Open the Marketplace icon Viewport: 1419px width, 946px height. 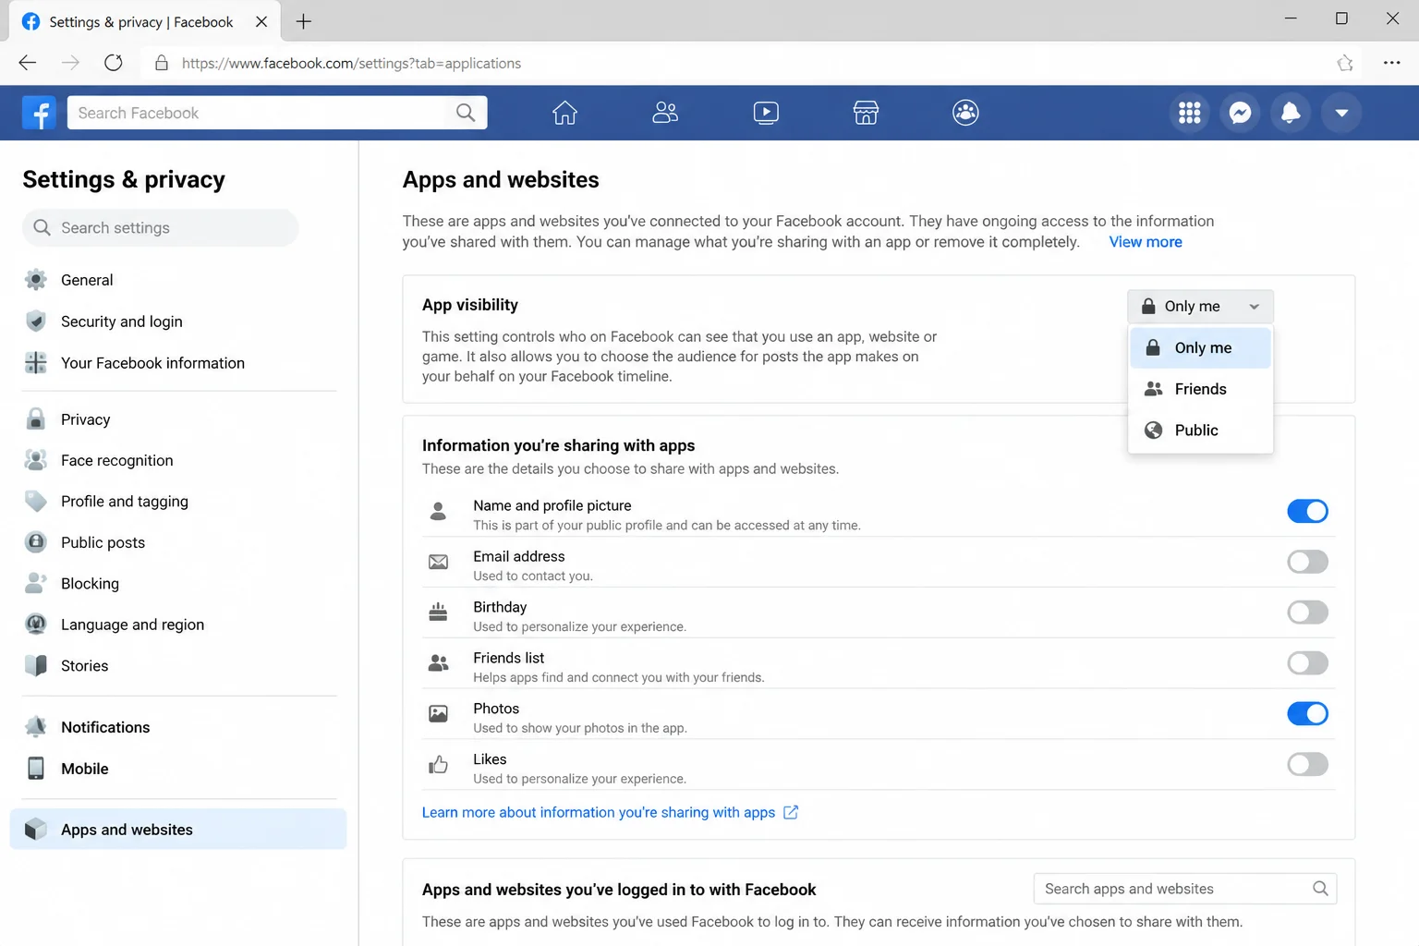coord(866,113)
